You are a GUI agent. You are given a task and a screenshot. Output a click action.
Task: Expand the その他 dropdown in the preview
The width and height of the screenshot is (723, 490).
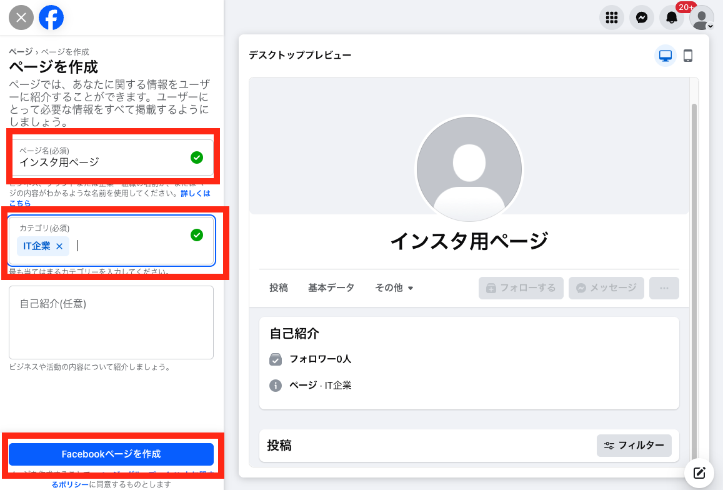pos(394,287)
